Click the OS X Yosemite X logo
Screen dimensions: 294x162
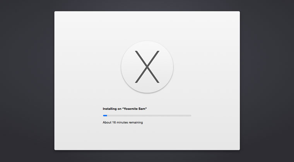pyautogui.click(x=147, y=67)
